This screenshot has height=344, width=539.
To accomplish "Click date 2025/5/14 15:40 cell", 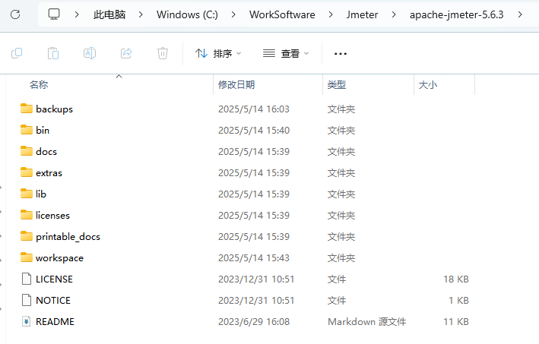I will (x=254, y=131).
